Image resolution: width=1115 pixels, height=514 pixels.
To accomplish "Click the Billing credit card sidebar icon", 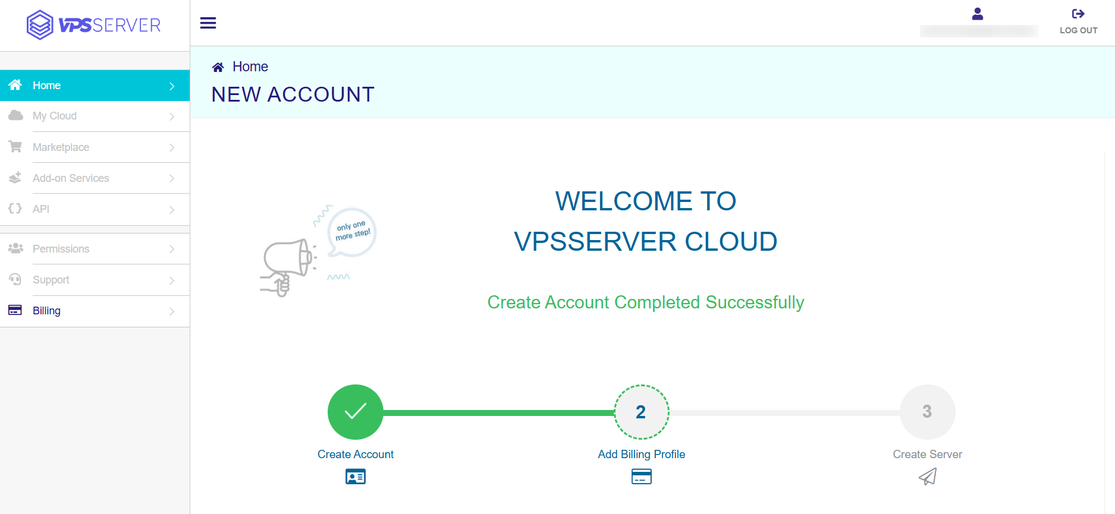I will point(15,310).
